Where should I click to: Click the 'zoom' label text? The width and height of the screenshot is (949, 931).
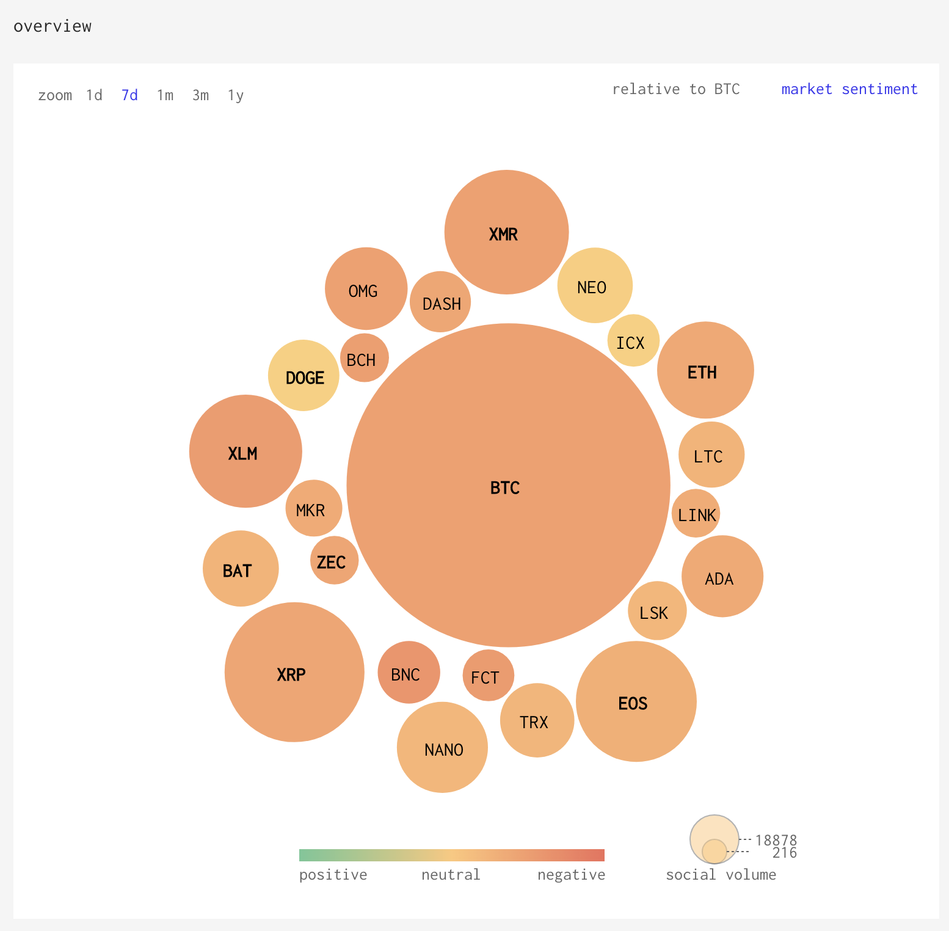(x=55, y=95)
